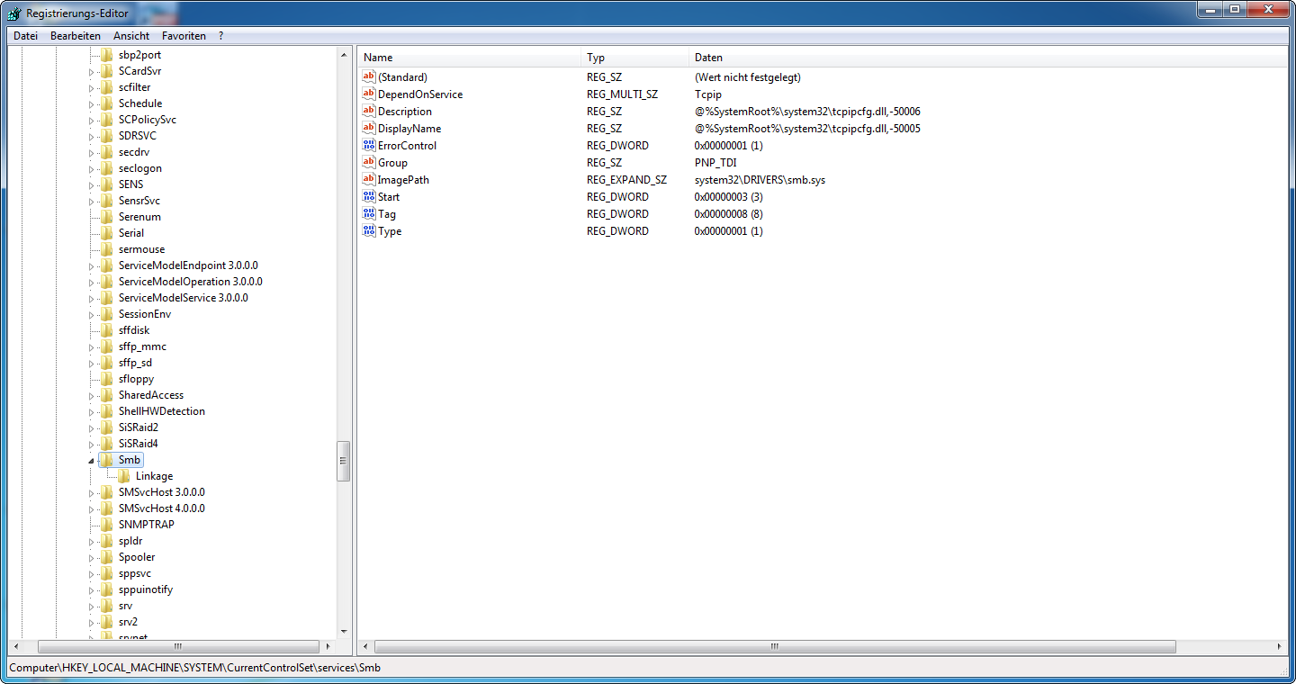The width and height of the screenshot is (1296, 684).
Task: Click status bar registry path
Action: [195, 668]
